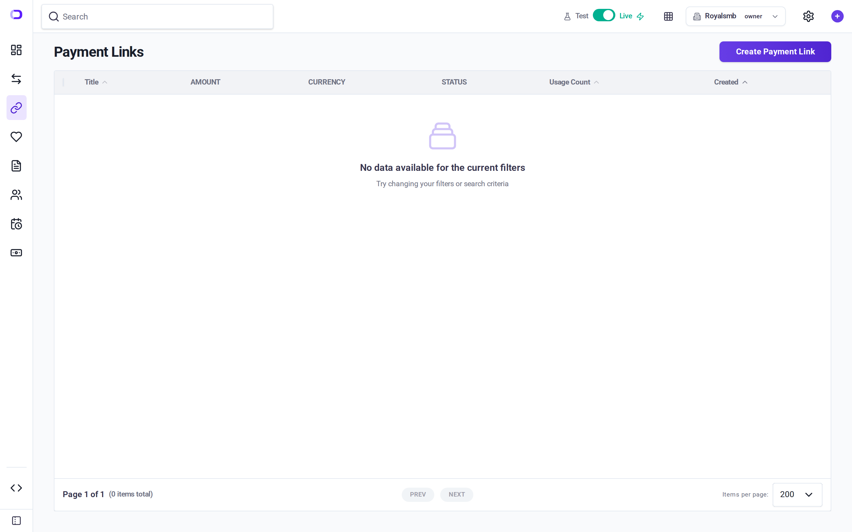The image size is (852, 532).
Task: Open the document invoices sidebar icon
Action: pyautogui.click(x=16, y=166)
